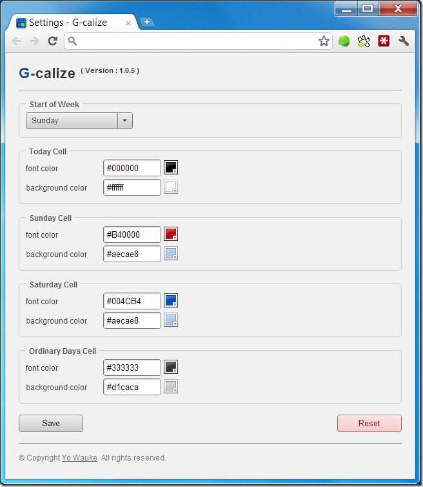Click Saturday Cell font color field #004CB4
423x487 pixels.
click(x=132, y=301)
